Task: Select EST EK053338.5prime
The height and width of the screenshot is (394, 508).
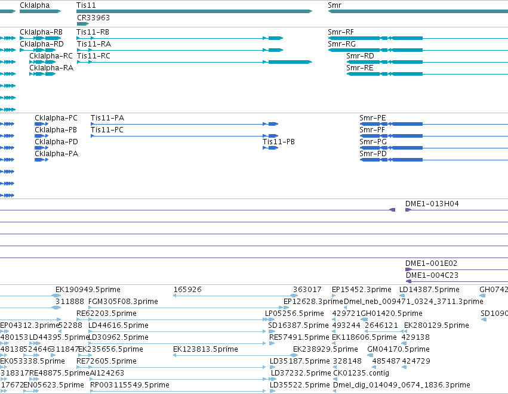Action: point(32,361)
